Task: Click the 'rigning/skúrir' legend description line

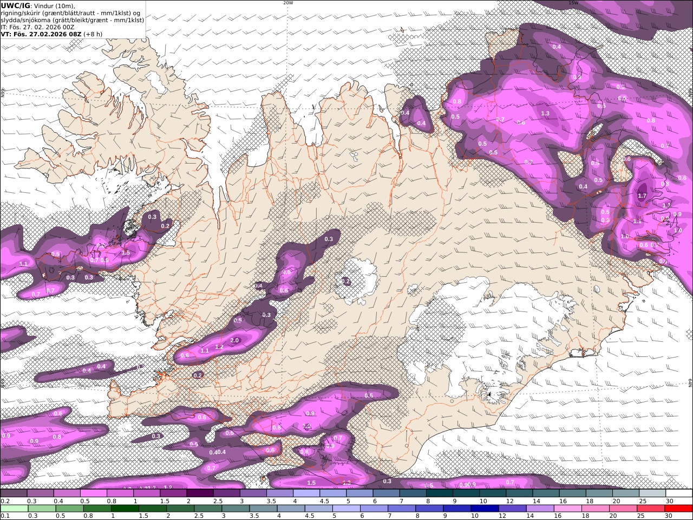Action: click(x=70, y=12)
